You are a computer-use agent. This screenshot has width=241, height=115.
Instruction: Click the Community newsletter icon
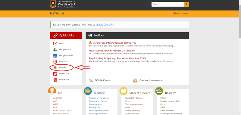point(135,80)
